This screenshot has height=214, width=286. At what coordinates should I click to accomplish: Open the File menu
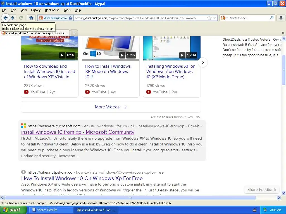(4, 10)
